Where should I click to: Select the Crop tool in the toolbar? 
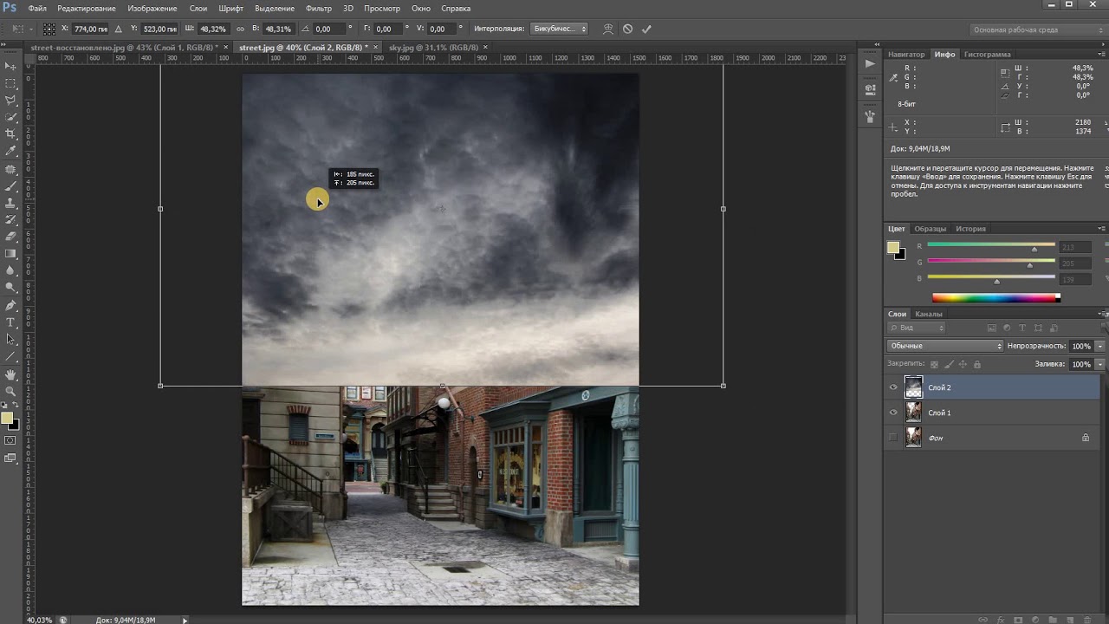(10, 134)
